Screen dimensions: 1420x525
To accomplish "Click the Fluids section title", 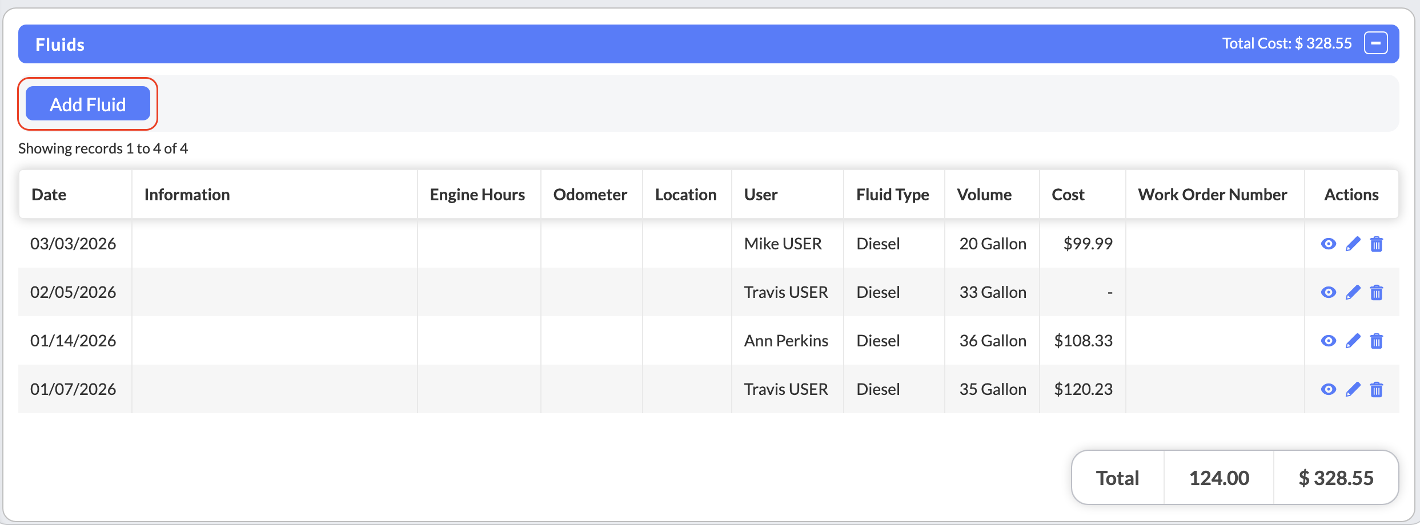I will pyautogui.click(x=60, y=45).
